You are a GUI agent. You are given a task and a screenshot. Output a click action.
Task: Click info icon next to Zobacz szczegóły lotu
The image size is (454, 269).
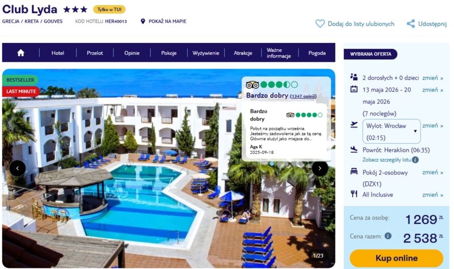pyautogui.click(x=415, y=160)
